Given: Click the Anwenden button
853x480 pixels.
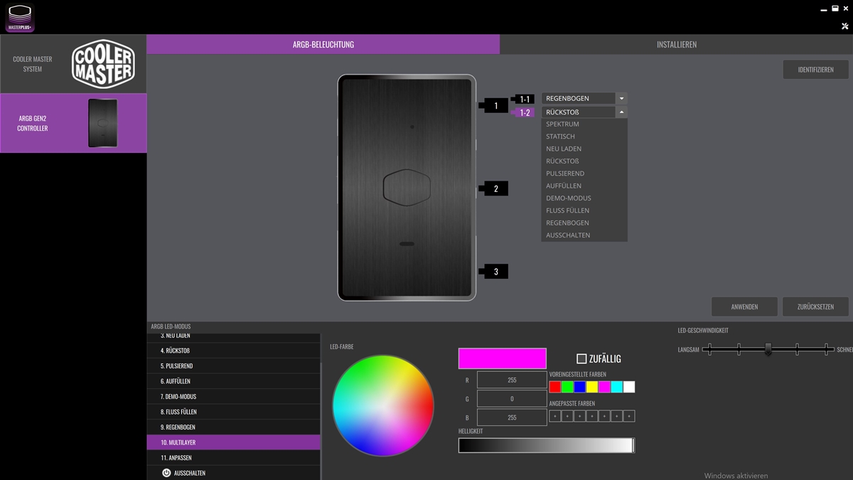Looking at the screenshot, I should (x=744, y=306).
